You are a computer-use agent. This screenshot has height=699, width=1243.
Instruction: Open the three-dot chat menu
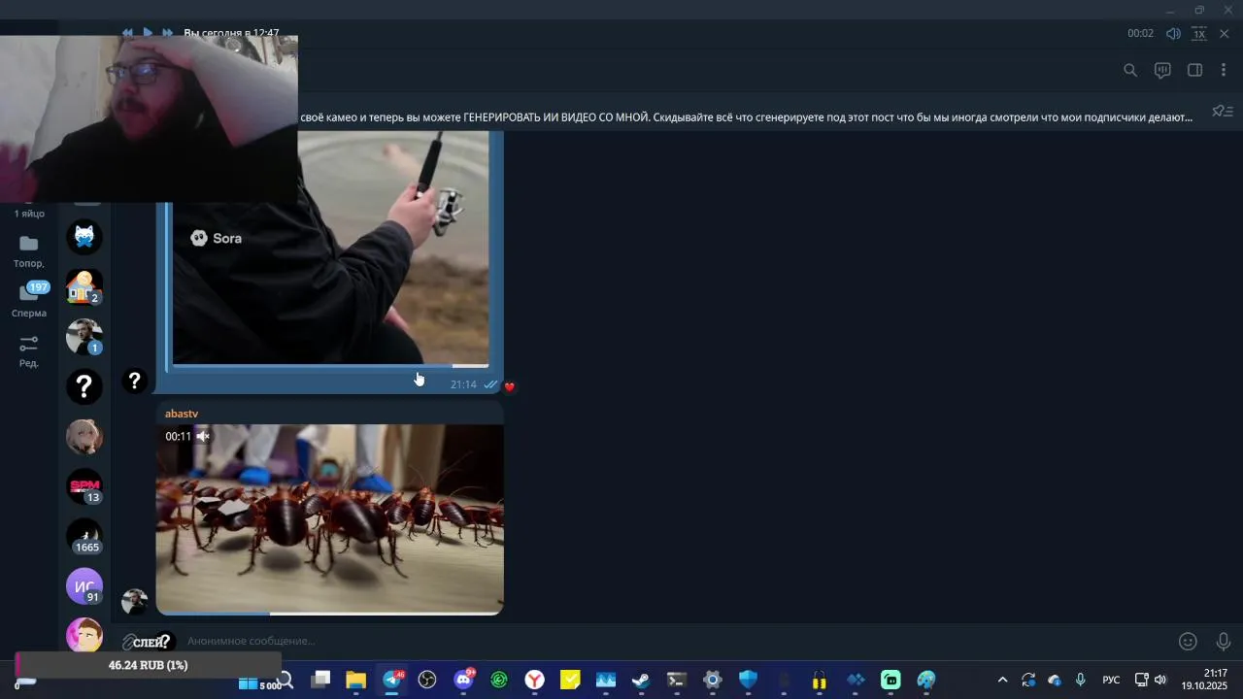1224,70
